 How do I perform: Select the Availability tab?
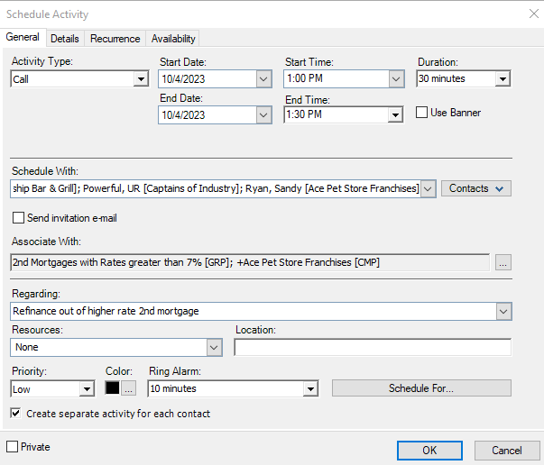pyautogui.click(x=173, y=39)
